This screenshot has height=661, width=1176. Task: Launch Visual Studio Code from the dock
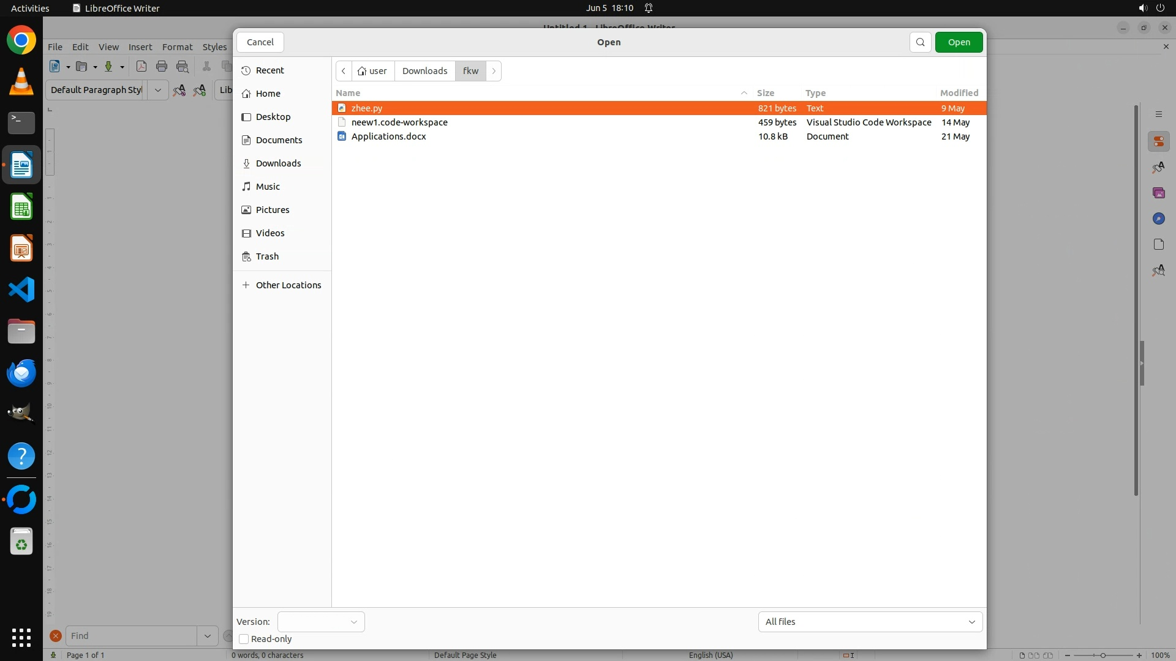tap(21, 289)
